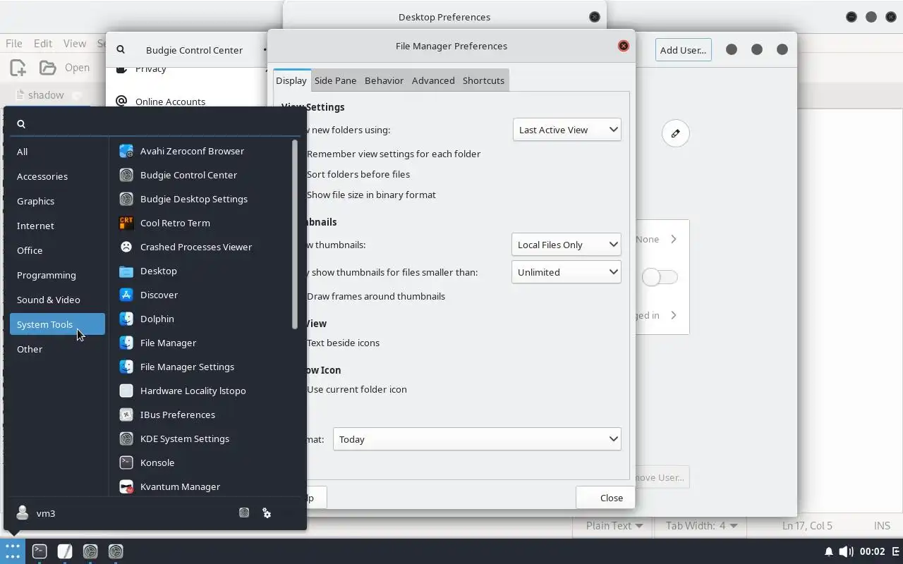The width and height of the screenshot is (903, 564).
Task: Open the View menu in text editor
Action: tap(75, 43)
